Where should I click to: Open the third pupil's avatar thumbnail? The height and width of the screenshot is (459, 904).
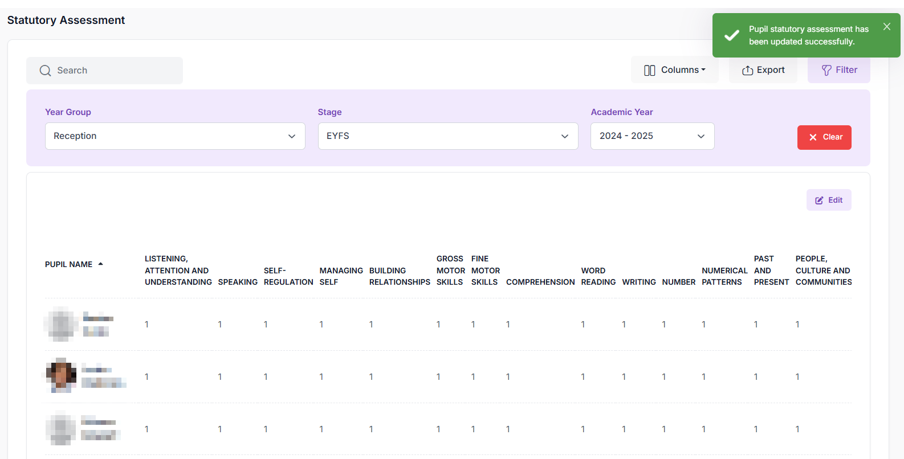(61, 428)
